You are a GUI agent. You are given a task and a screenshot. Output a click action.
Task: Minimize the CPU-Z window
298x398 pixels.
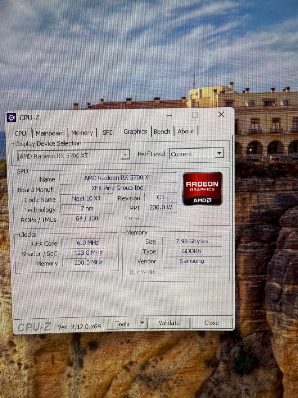click(x=169, y=116)
